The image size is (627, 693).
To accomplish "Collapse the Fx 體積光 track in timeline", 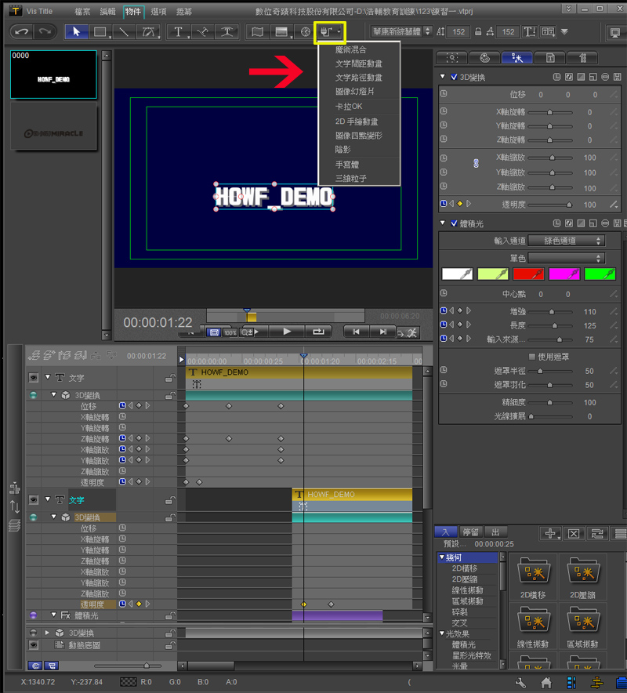I will [x=54, y=615].
